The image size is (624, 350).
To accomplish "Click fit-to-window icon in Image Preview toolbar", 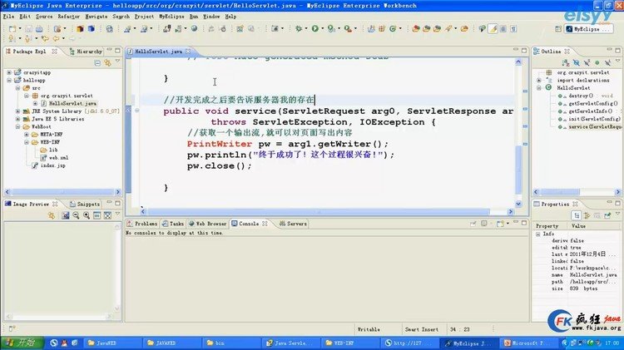I will click(x=107, y=215).
